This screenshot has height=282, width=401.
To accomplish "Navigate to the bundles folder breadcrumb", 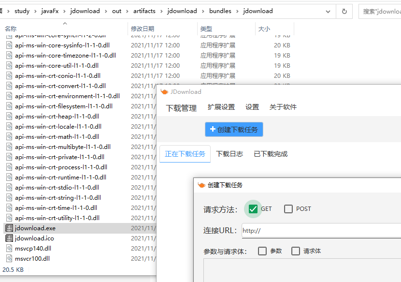I will [220, 11].
